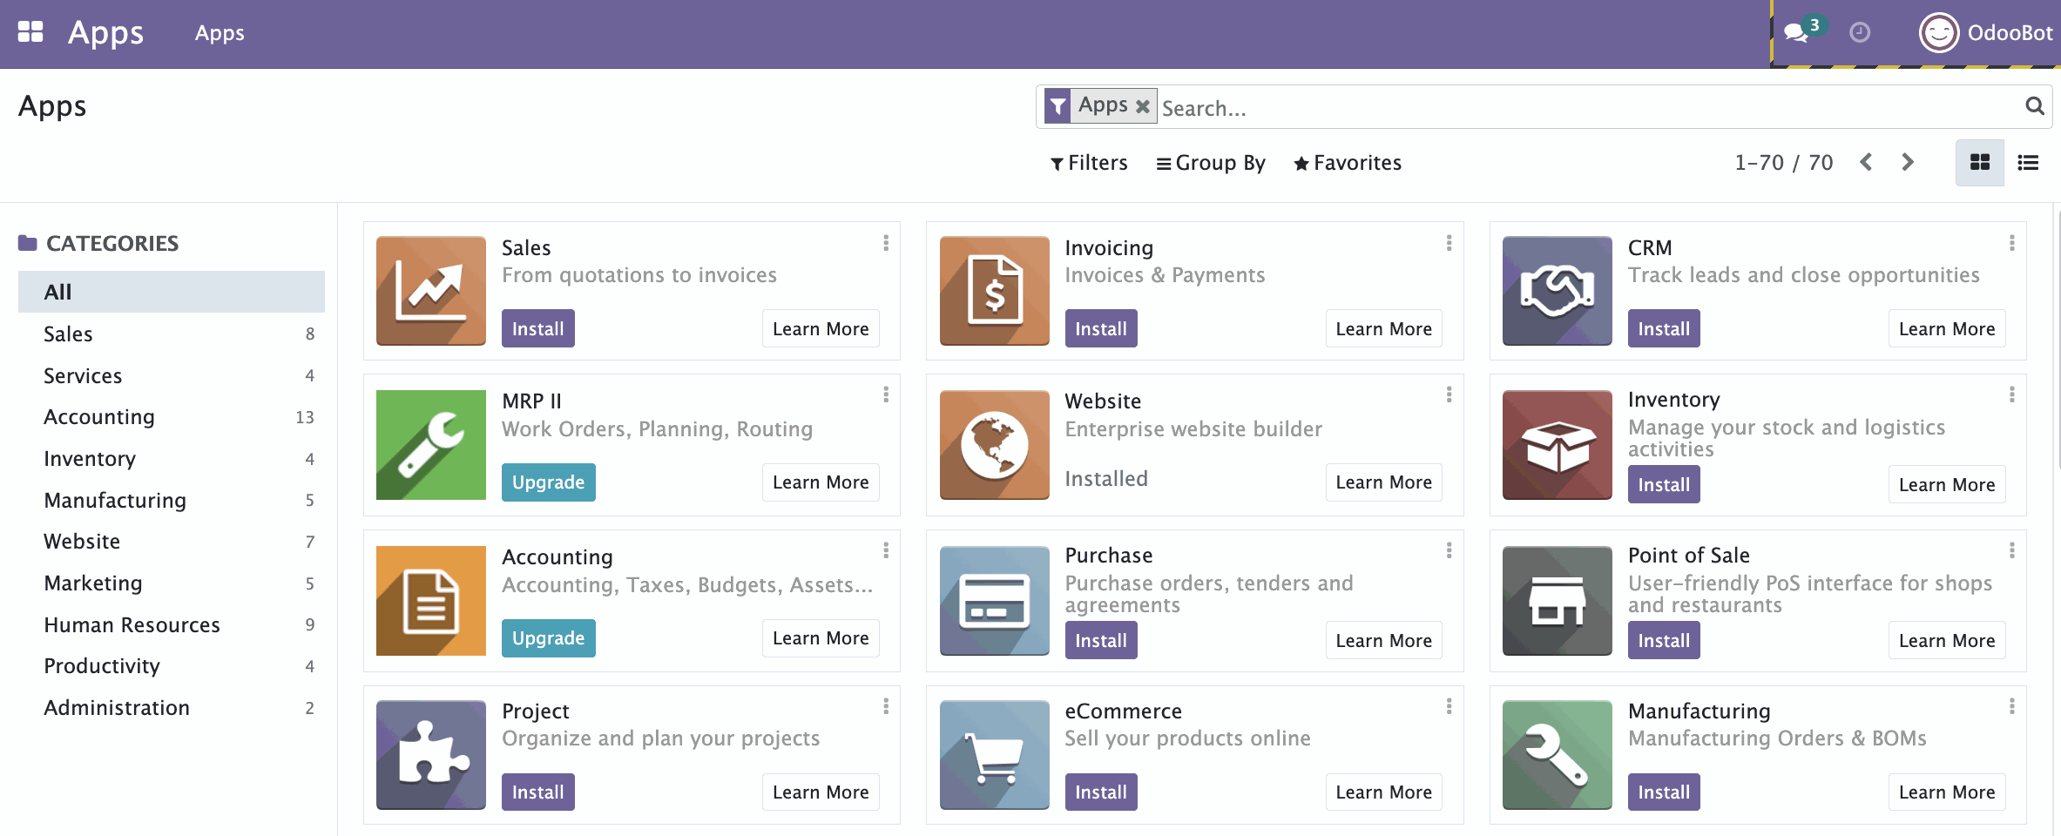The width and height of the screenshot is (2061, 836).
Task: Install the Sales app
Action: tap(537, 328)
